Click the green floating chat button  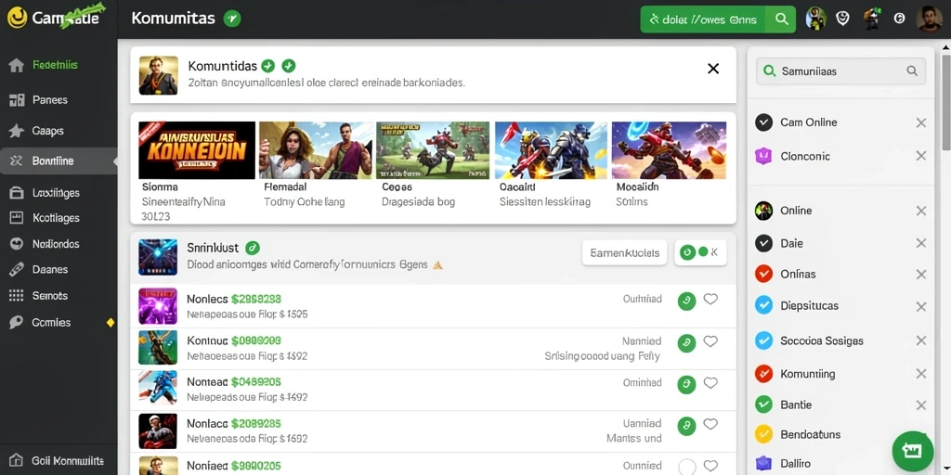(912, 451)
